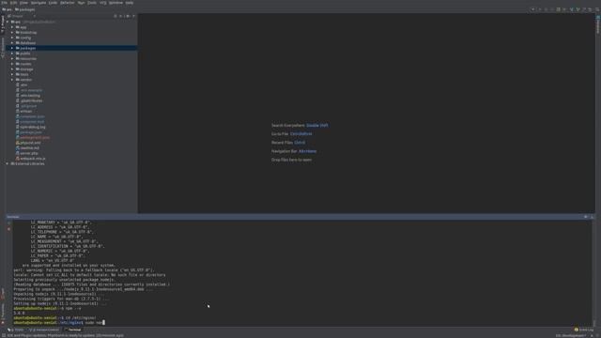Hide the Project tool window
This screenshot has width=601, height=338.
coord(133,16)
